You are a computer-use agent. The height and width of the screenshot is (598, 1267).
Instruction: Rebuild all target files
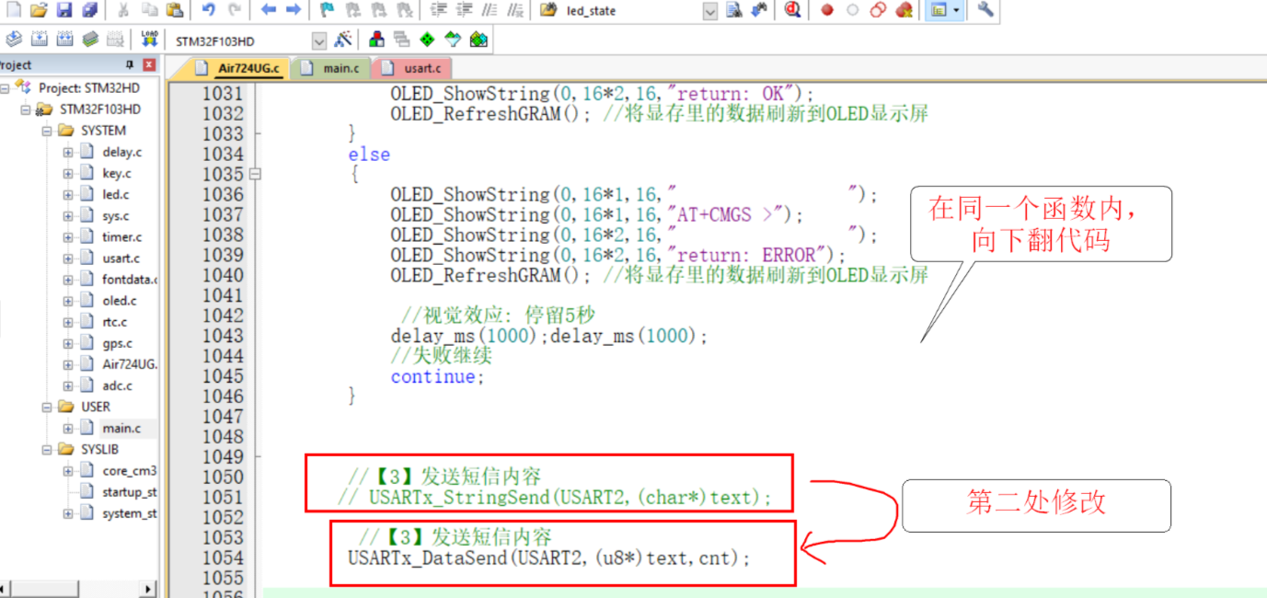click(x=64, y=40)
